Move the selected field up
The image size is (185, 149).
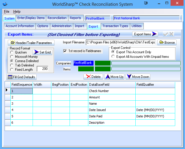point(114,77)
